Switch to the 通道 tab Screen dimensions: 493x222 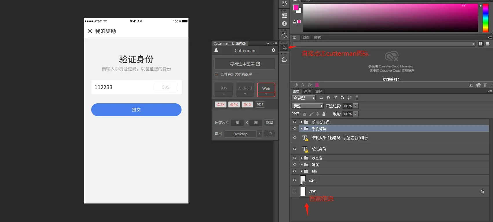pyautogui.click(x=307, y=91)
